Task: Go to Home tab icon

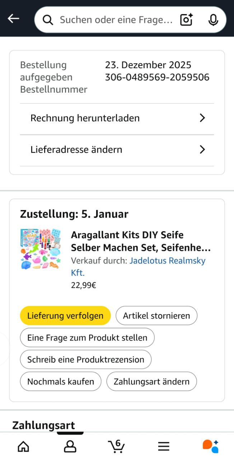Action: [23, 447]
